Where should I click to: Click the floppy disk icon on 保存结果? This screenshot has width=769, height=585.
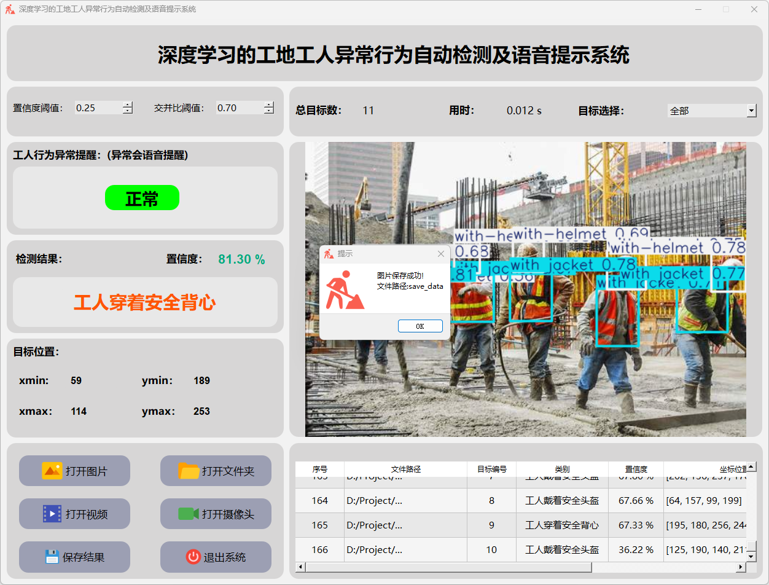click(52, 557)
